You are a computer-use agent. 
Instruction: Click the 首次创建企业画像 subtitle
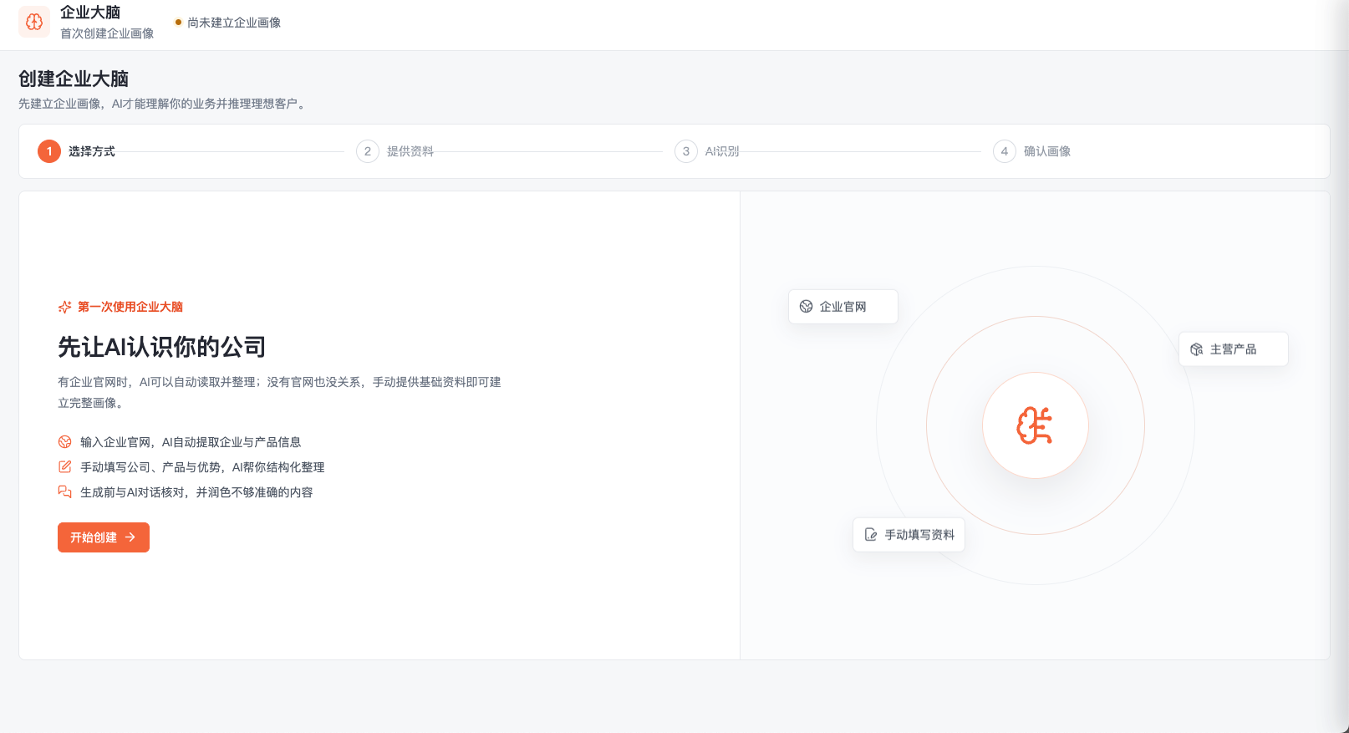[107, 33]
